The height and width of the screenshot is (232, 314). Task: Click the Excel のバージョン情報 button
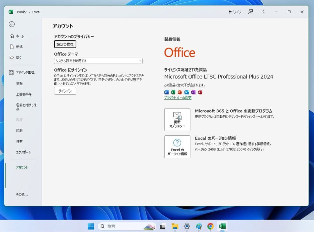pyautogui.click(x=177, y=147)
